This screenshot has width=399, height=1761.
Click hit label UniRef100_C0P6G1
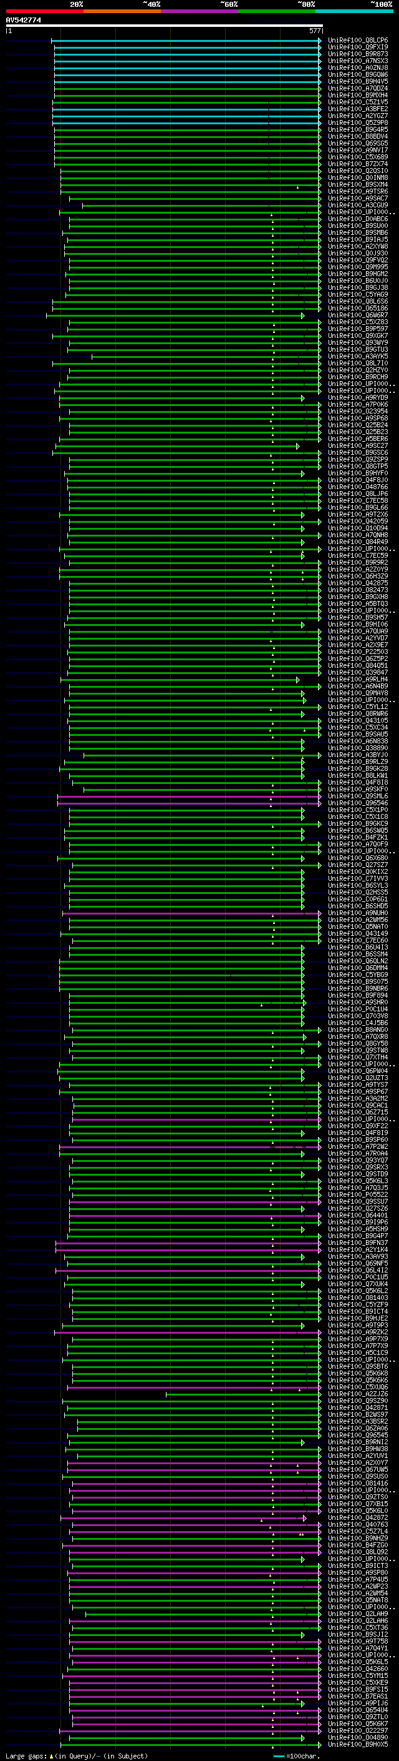358,900
